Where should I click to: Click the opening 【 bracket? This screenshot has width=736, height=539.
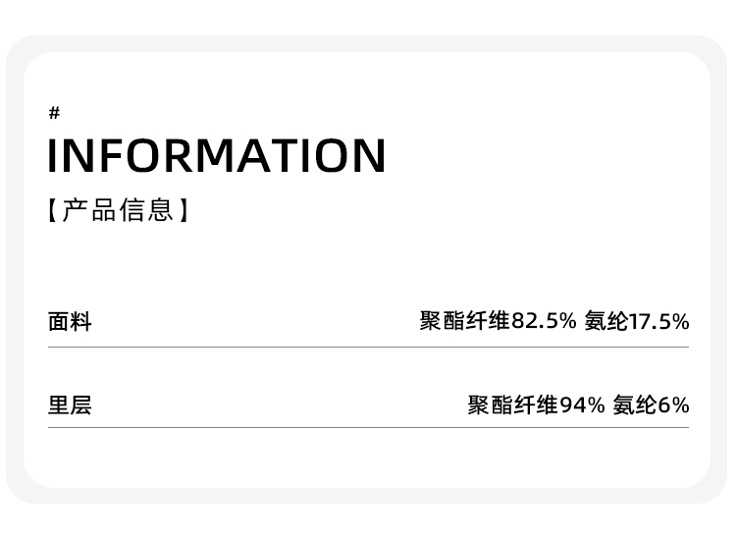tap(52, 210)
